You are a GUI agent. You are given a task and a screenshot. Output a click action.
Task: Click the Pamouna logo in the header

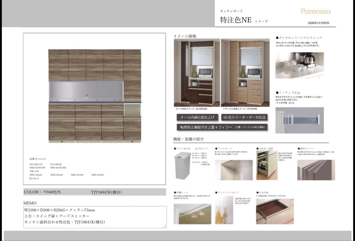pos(316,11)
